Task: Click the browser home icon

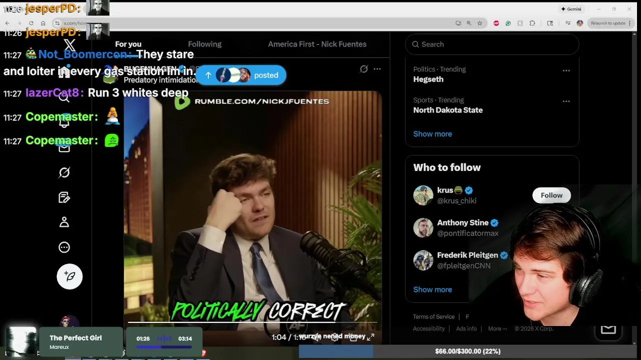Action: tap(43, 23)
